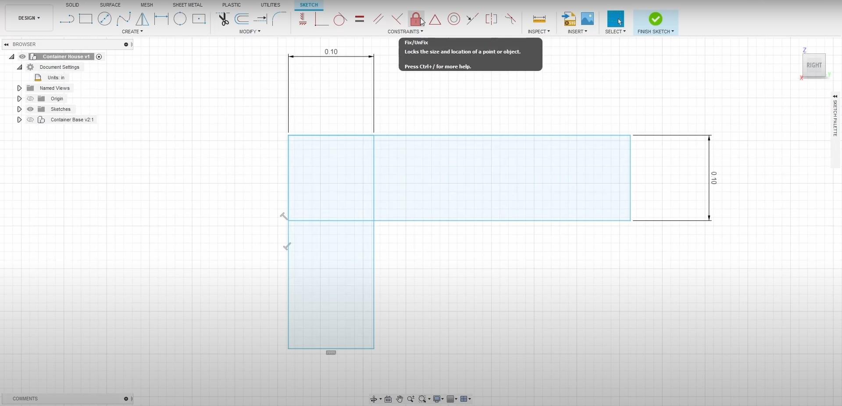
Task: Click the Fix/UnFix lock constraint
Action: pos(416,19)
